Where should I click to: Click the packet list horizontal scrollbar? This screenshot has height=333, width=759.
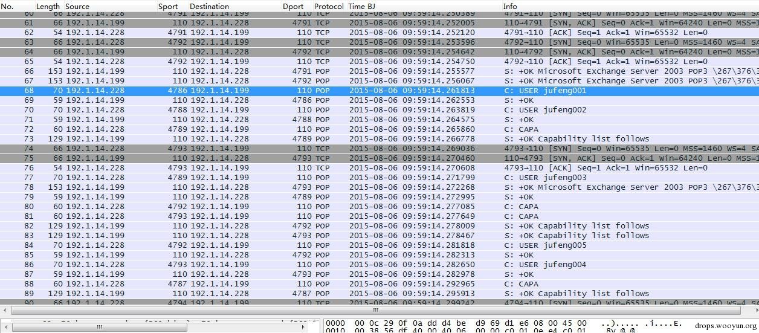coord(379,310)
